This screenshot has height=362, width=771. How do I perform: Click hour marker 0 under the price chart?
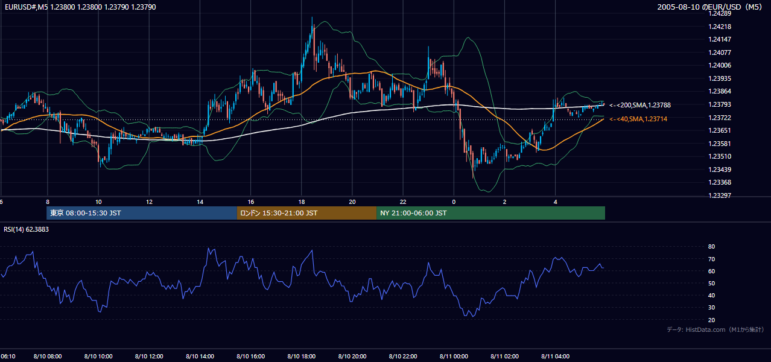(x=454, y=202)
